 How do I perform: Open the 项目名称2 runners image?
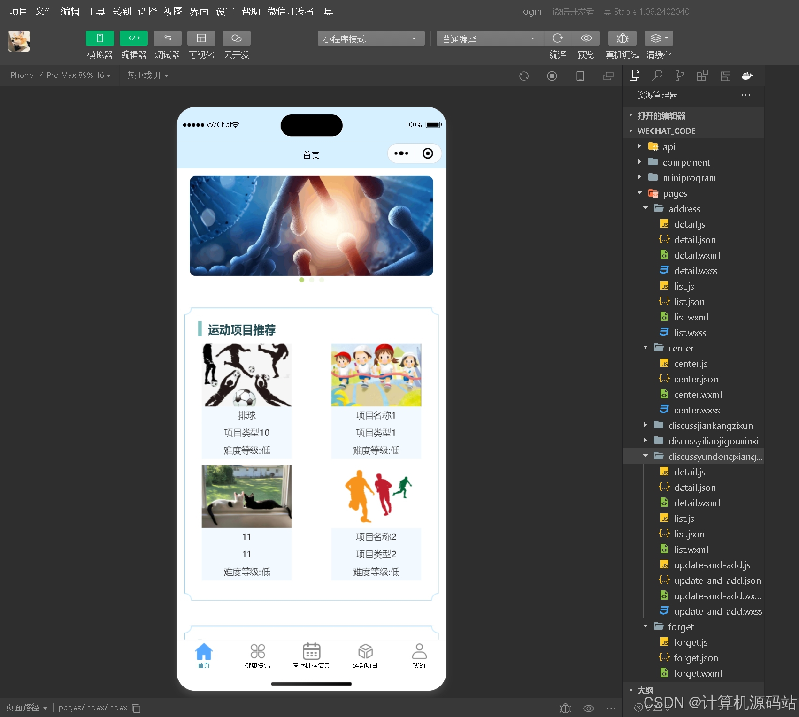click(x=376, y=496)
